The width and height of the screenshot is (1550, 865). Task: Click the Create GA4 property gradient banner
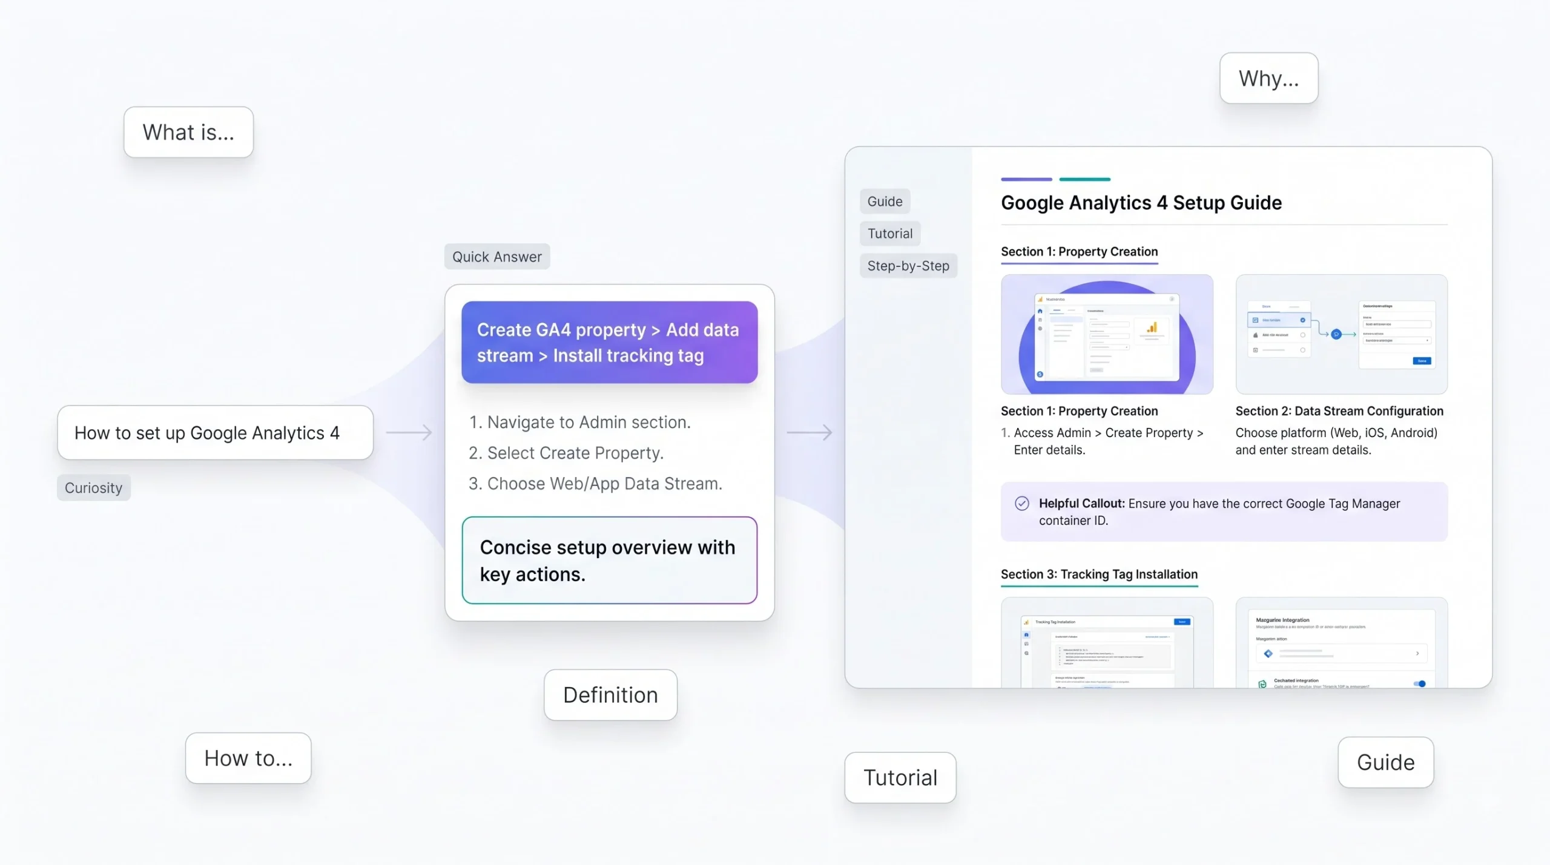point(609,343)
